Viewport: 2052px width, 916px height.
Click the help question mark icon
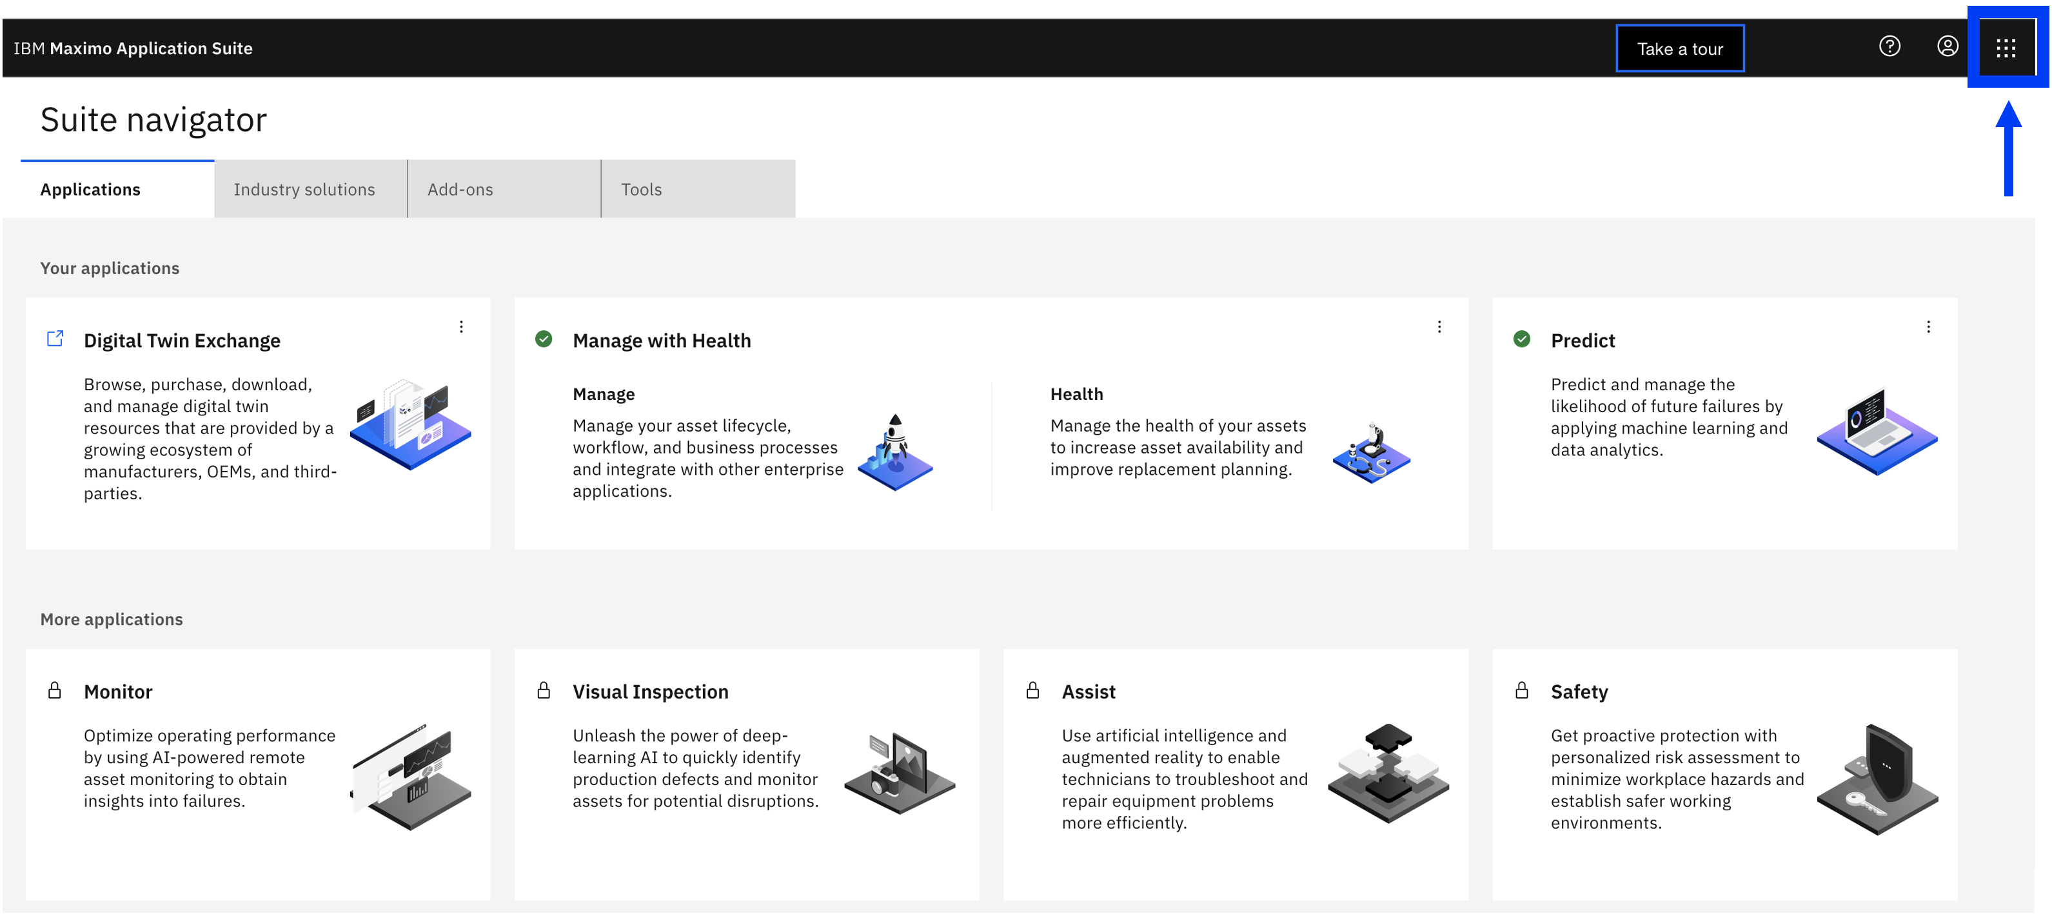click(x=1889, y=47)
